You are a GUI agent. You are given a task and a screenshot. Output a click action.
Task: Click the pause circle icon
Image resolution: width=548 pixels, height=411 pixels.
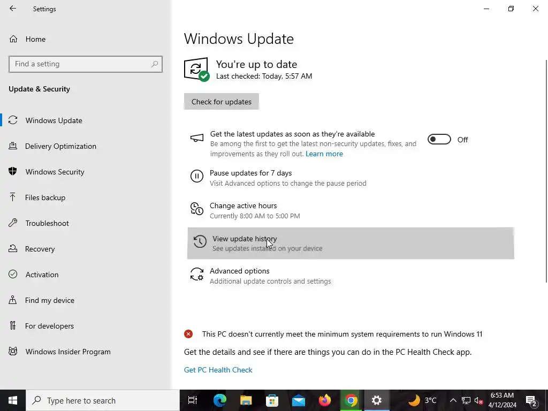(x=197, y=176)
